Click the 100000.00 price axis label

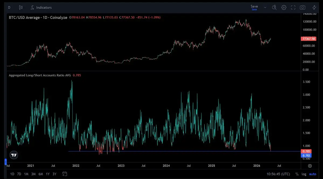310,30
